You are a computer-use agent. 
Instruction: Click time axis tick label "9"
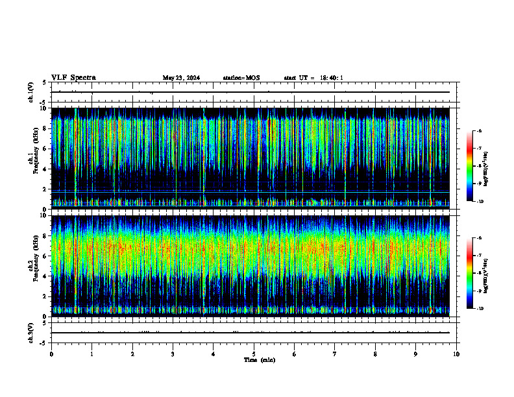[x=415, y=354]
